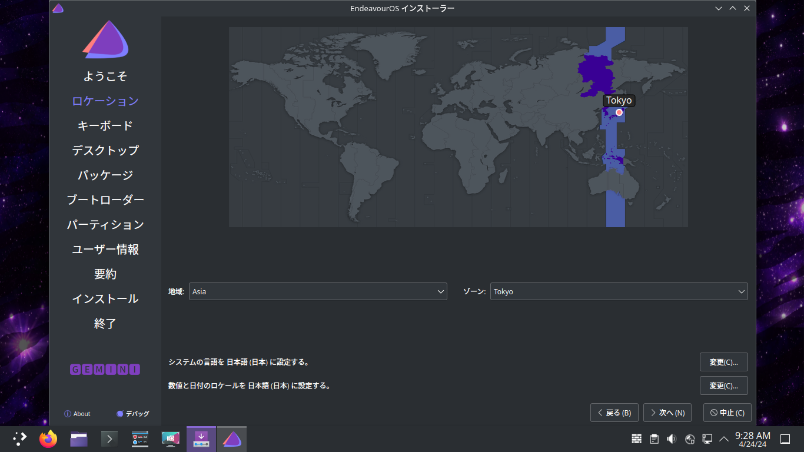Switch to the download-arrow installer task icon
The width and height of the screenshot is (804, 452).
[201, 439]
